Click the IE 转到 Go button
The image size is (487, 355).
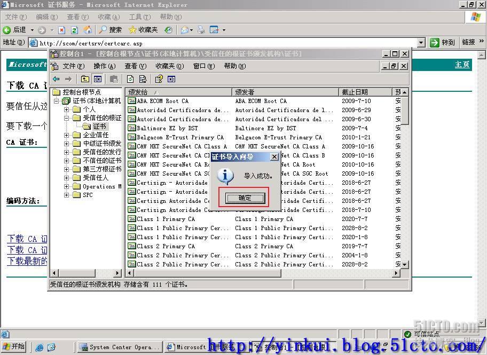pos(443,43)
